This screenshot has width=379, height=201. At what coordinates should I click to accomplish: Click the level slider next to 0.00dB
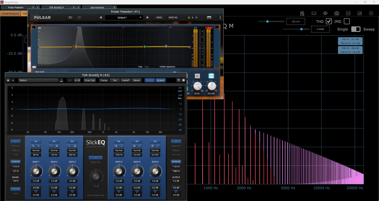tap(296, 29)
